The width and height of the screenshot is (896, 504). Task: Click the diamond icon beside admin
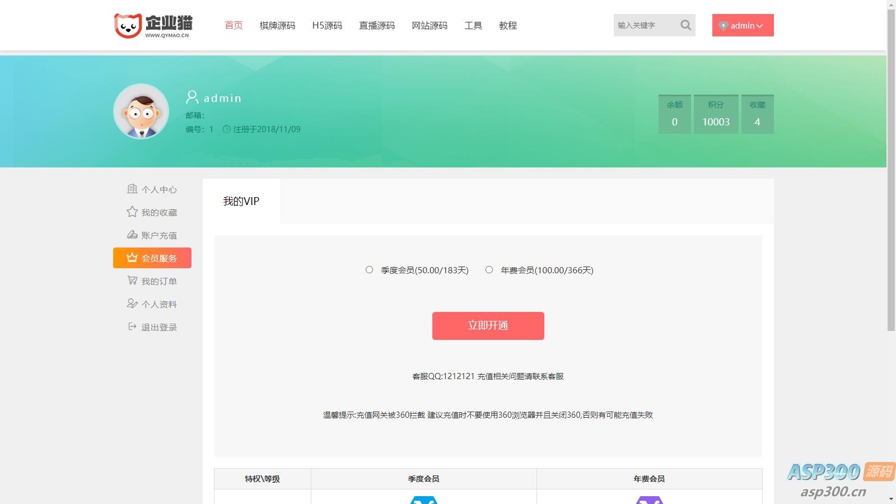coord(723,26)
